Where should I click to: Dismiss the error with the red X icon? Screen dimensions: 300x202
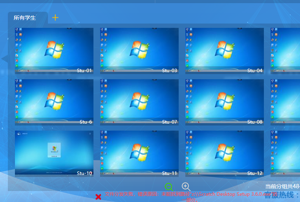[98, 197]
